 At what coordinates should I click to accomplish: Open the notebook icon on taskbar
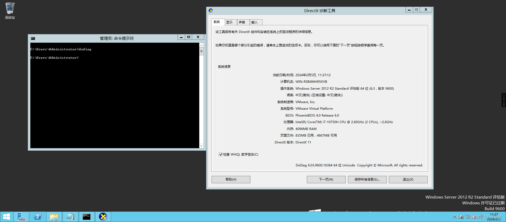click(x=70, y=217)
